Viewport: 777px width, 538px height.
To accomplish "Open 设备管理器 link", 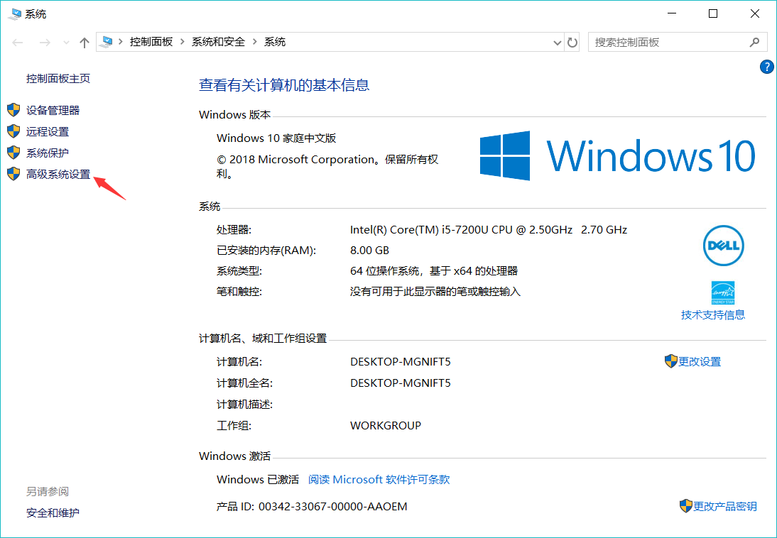I will pos(53,111).
